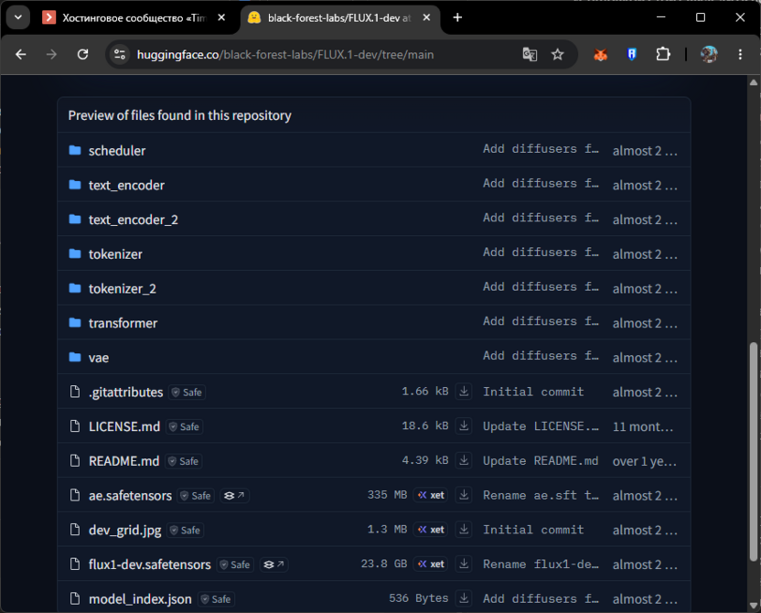Open the Extensions puzzle menu
The height and width of the screenshot is (613, 761).
663,54
